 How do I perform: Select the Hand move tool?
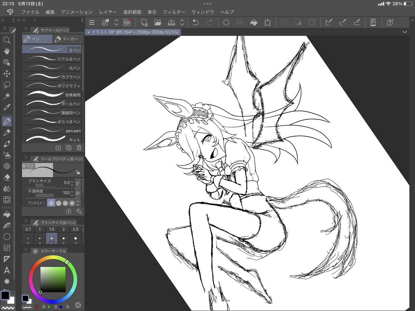point(7,51)
